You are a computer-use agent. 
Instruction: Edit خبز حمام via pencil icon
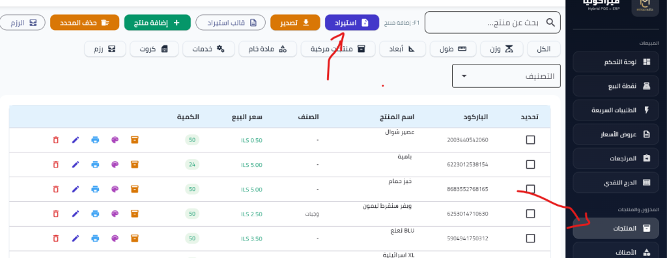coord(76,189)
